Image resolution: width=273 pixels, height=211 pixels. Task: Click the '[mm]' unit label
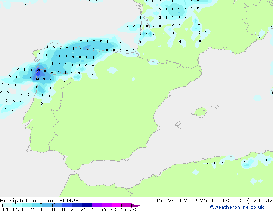click(x=47, y=201)
